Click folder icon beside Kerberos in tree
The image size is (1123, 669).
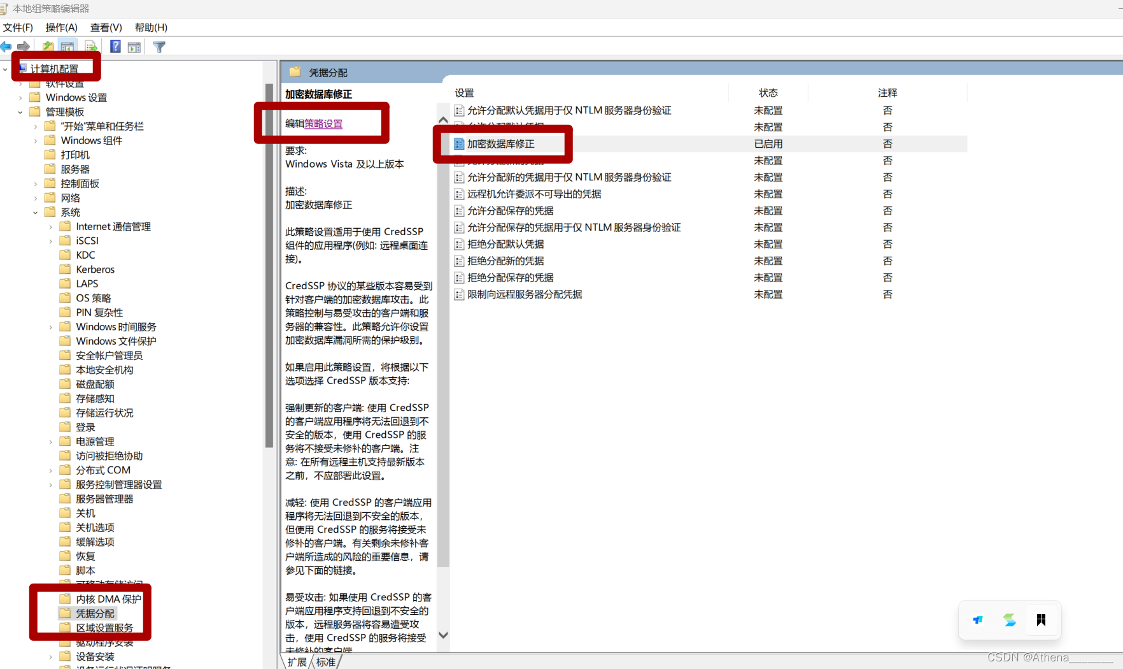point(65,269)
